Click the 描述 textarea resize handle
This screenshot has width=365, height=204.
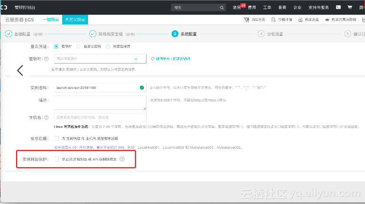pos(145,108)
